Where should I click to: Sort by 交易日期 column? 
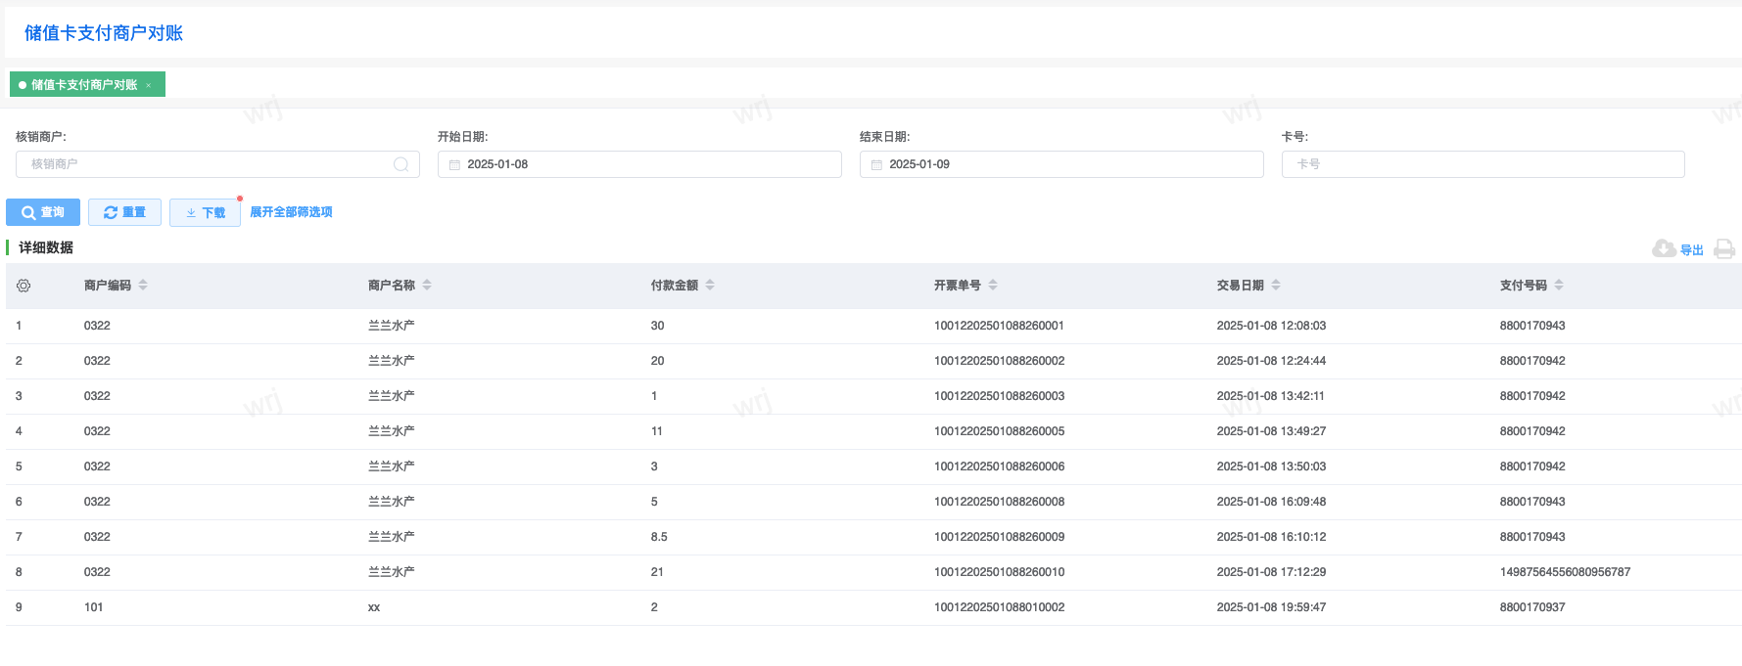(x=1276, y=285)
